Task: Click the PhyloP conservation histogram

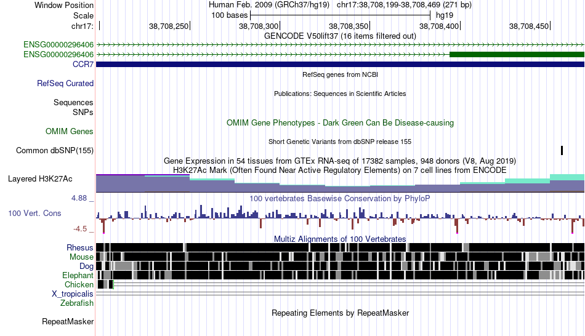Action: 340,219
